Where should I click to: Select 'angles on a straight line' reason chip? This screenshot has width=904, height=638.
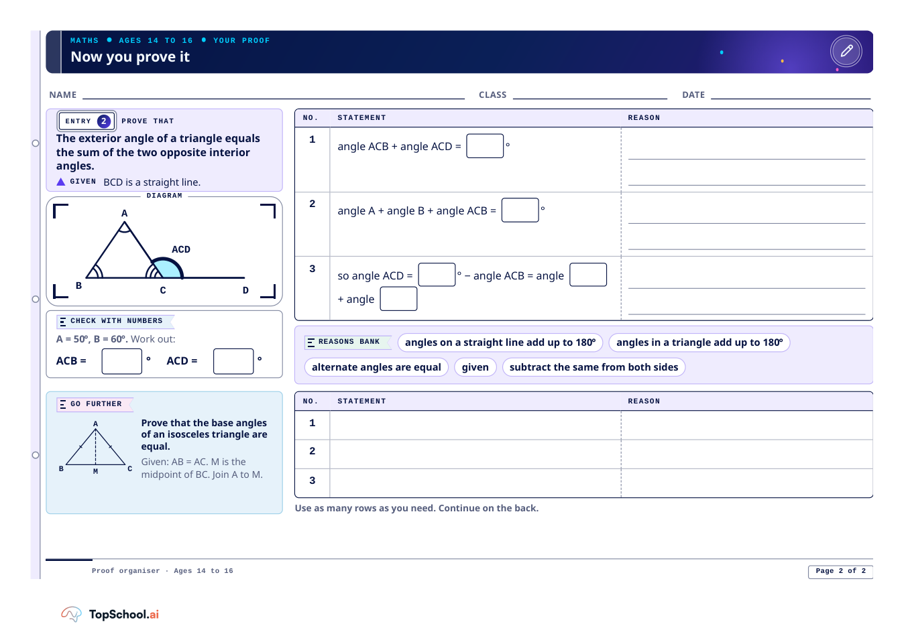point(500,342)
